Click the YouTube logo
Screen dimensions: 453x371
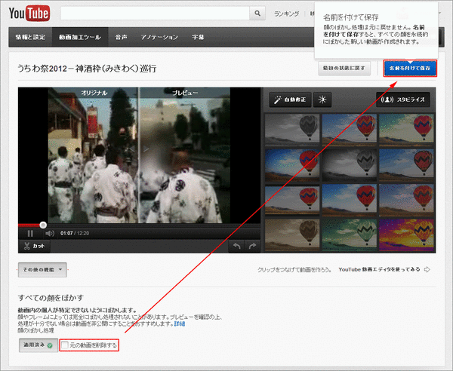click(29, 14)
